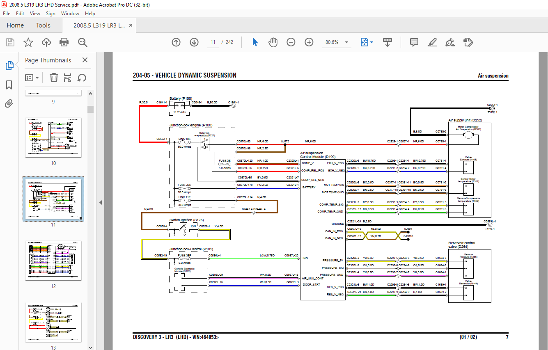Select page 12 thumbnail
Image resolution: width=548 pixels, height=350 pixels.
[53, 261]
